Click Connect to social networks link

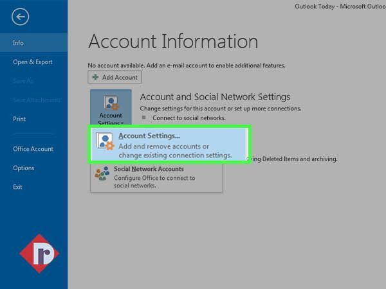[x=188, y=118]
